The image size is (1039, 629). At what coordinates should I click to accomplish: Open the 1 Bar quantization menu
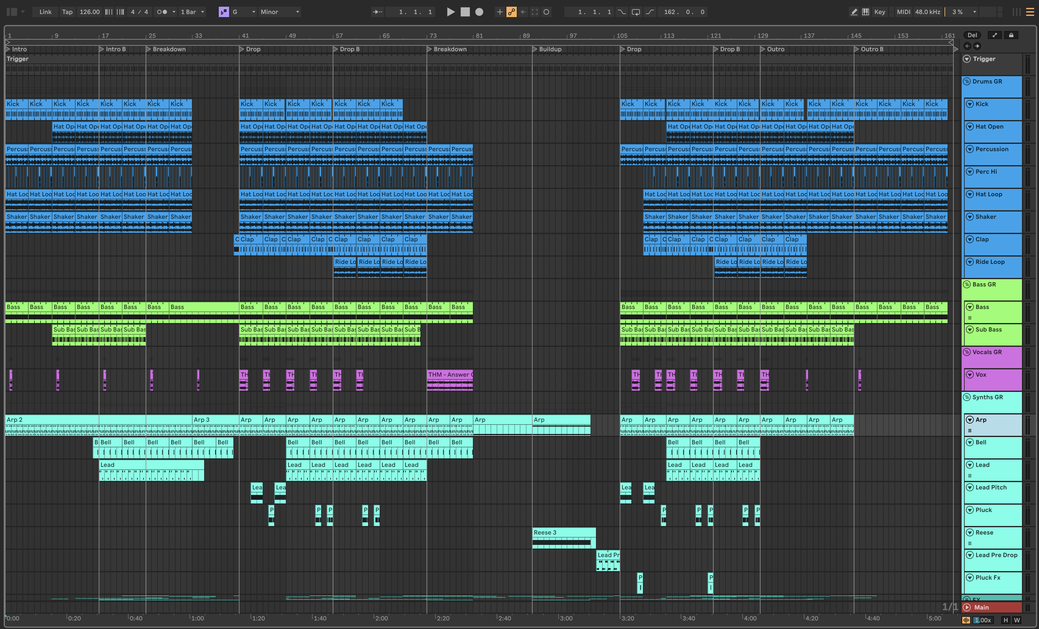point(192,12)
